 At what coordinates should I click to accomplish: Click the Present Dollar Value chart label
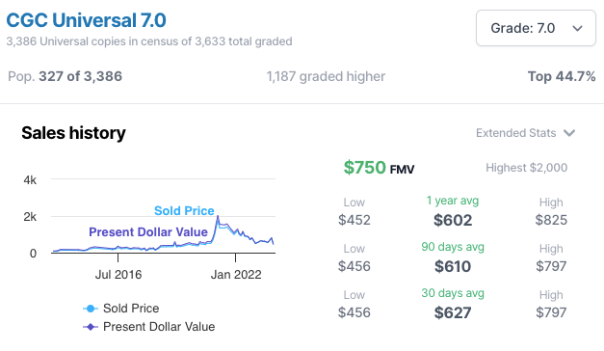(148, 231)
